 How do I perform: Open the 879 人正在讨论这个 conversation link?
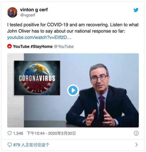(31, 145)
